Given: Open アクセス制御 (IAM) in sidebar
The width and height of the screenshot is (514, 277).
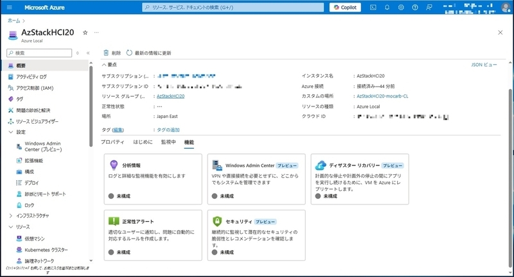Looking at the screenshot, I should (35, 88).
